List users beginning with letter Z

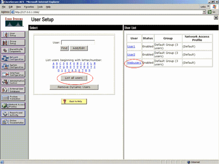95,67
